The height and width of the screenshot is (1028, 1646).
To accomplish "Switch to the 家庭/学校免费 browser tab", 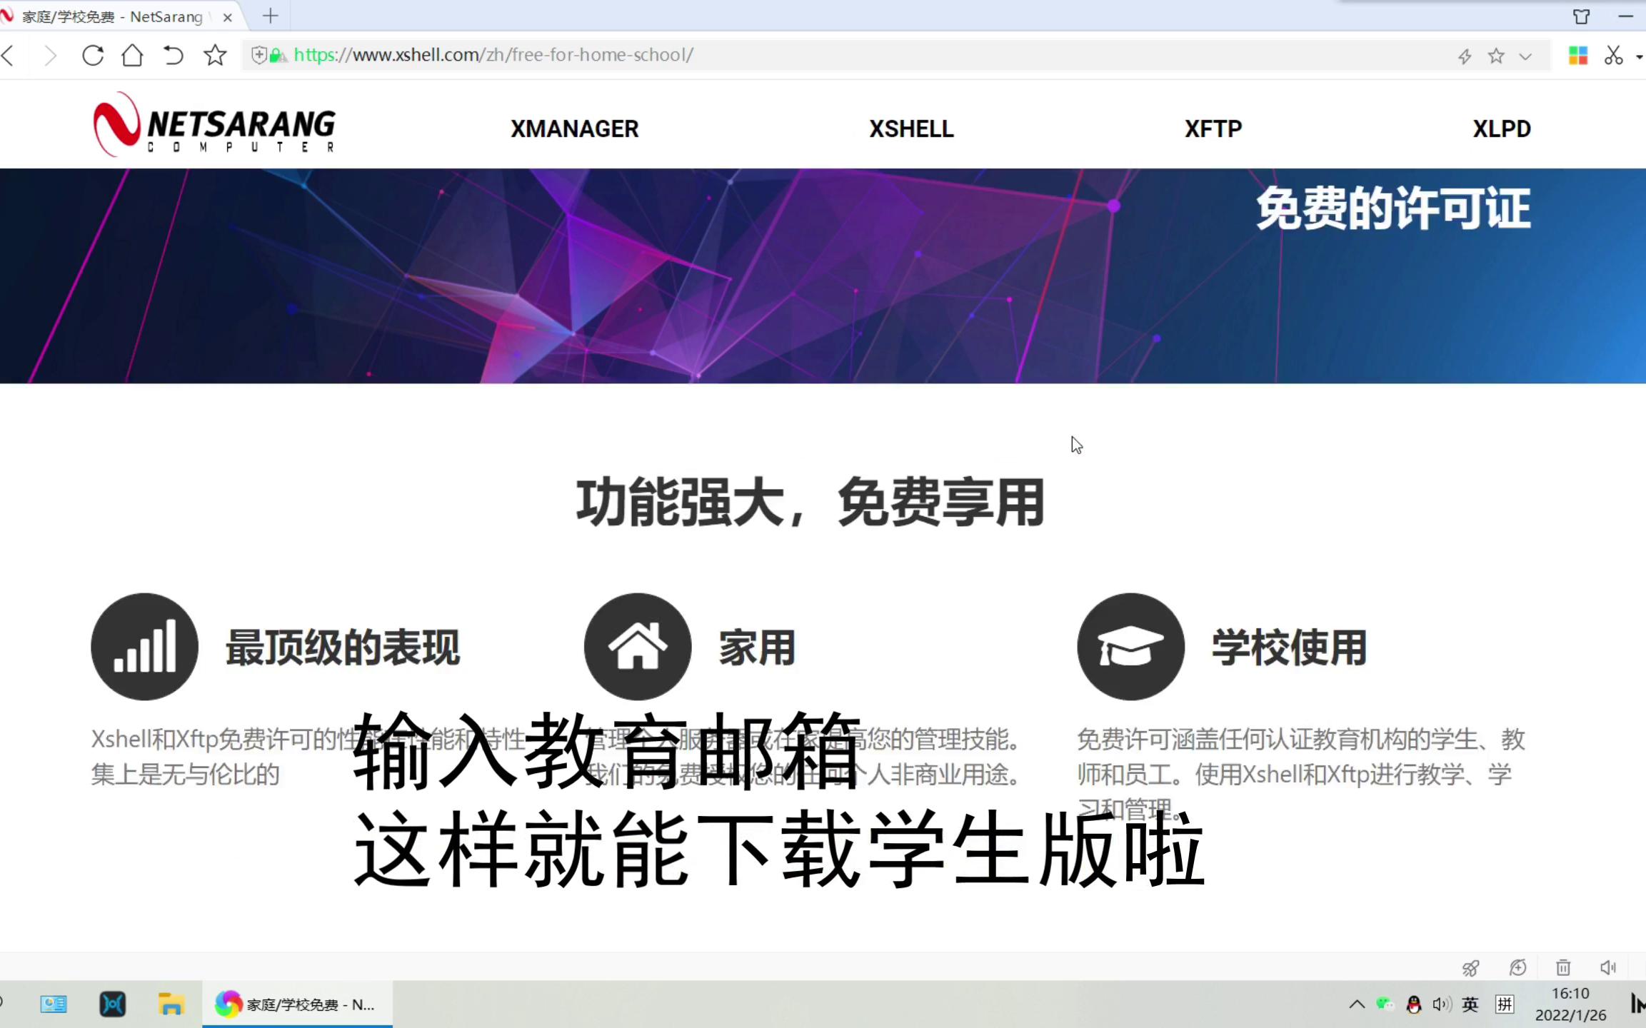I will click(x=114, y=16).
